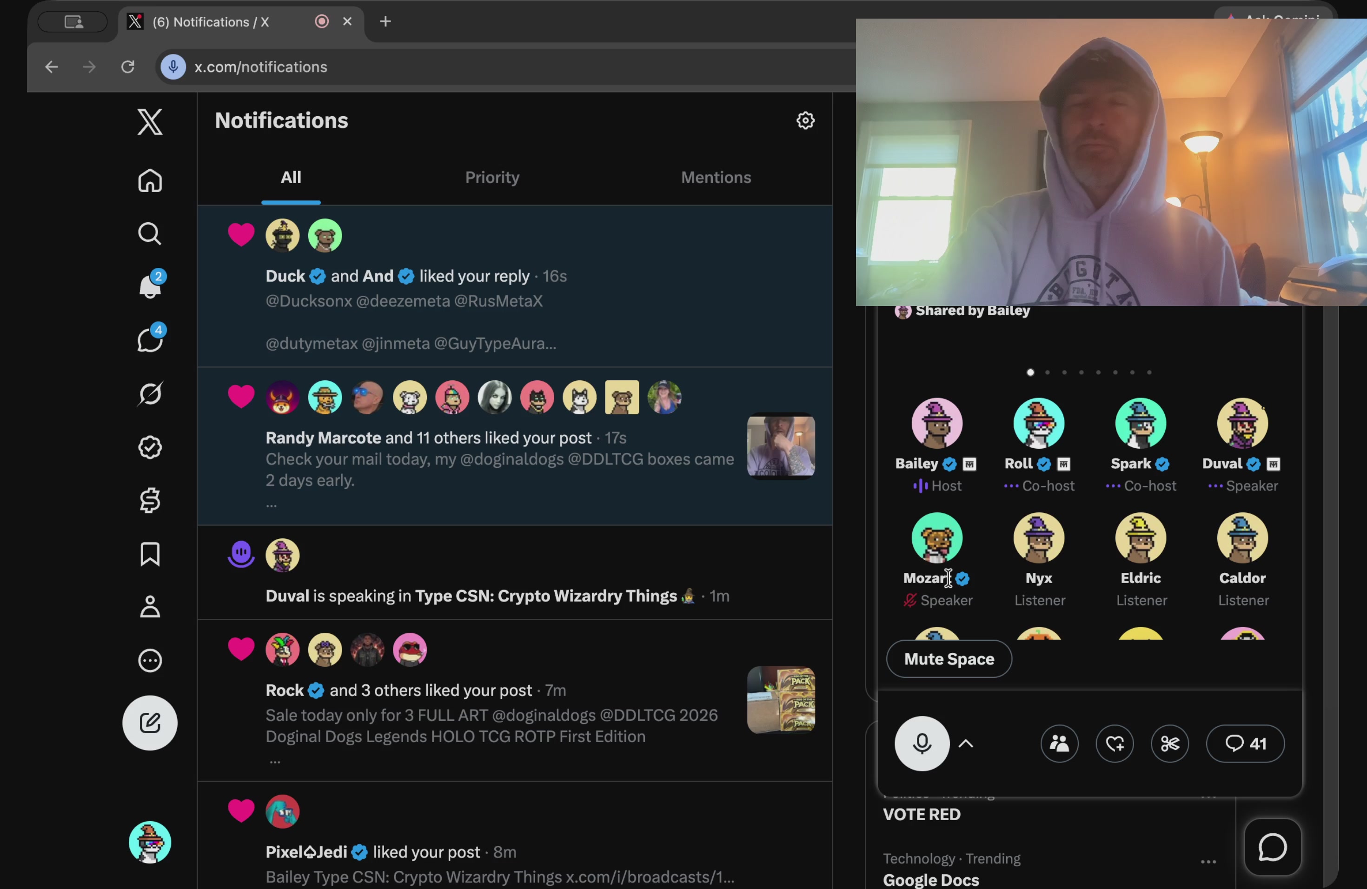Open Space comments showing 41
Screen dimensions: 1367x889
tap(1245, 744)
